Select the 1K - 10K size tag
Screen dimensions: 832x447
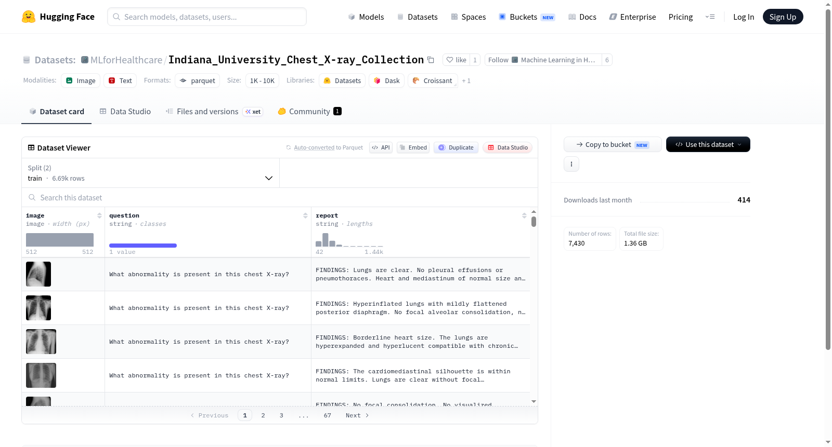point(262,80)
